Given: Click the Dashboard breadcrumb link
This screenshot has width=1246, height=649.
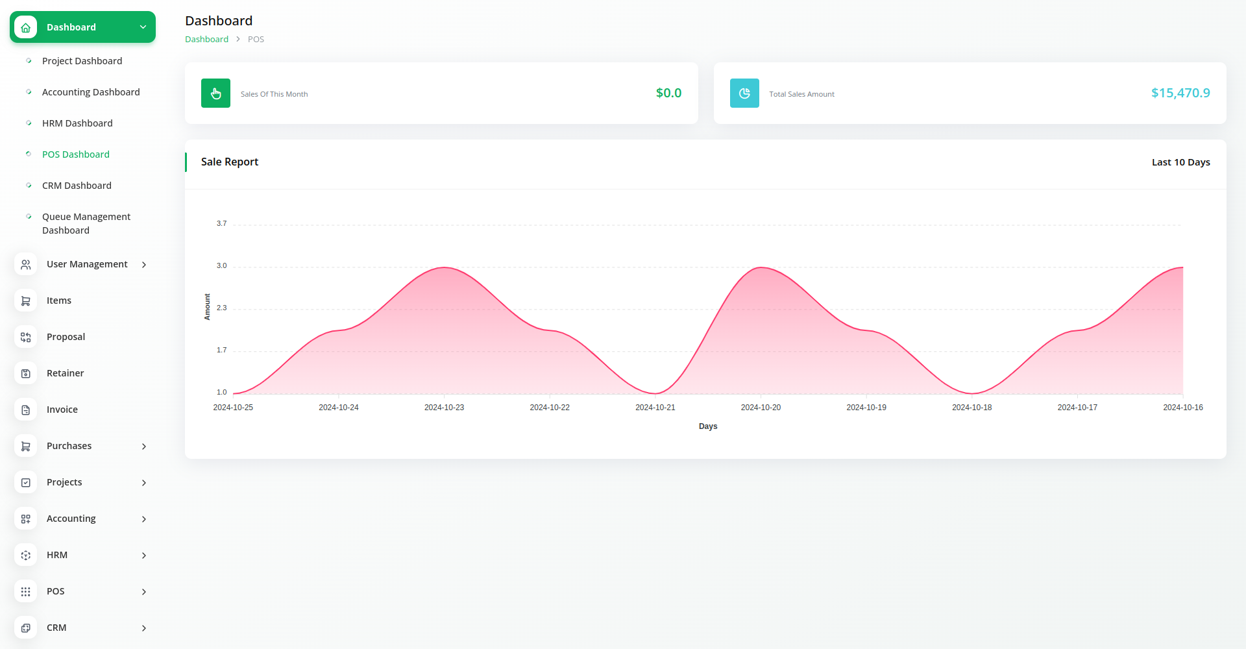Looking at the screenshot, I should point(206,39).
